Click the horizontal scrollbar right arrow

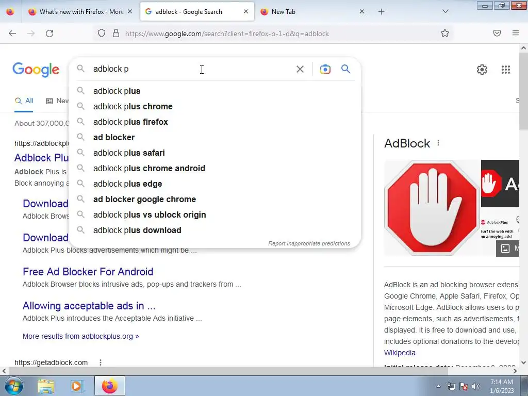515,371
